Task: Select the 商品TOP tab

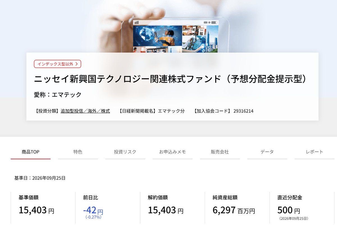Action: click(x=31, y=152)
